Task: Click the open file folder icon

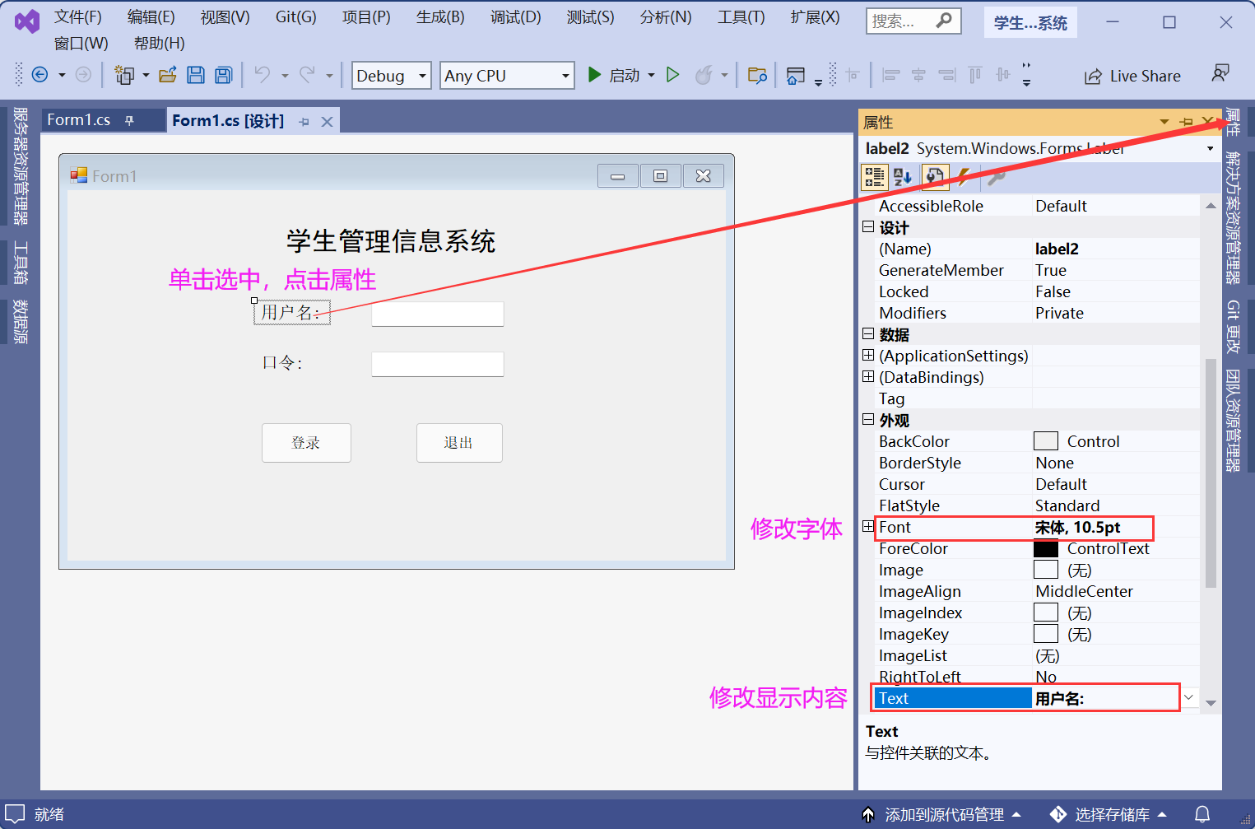Action: tap(168, 75)
